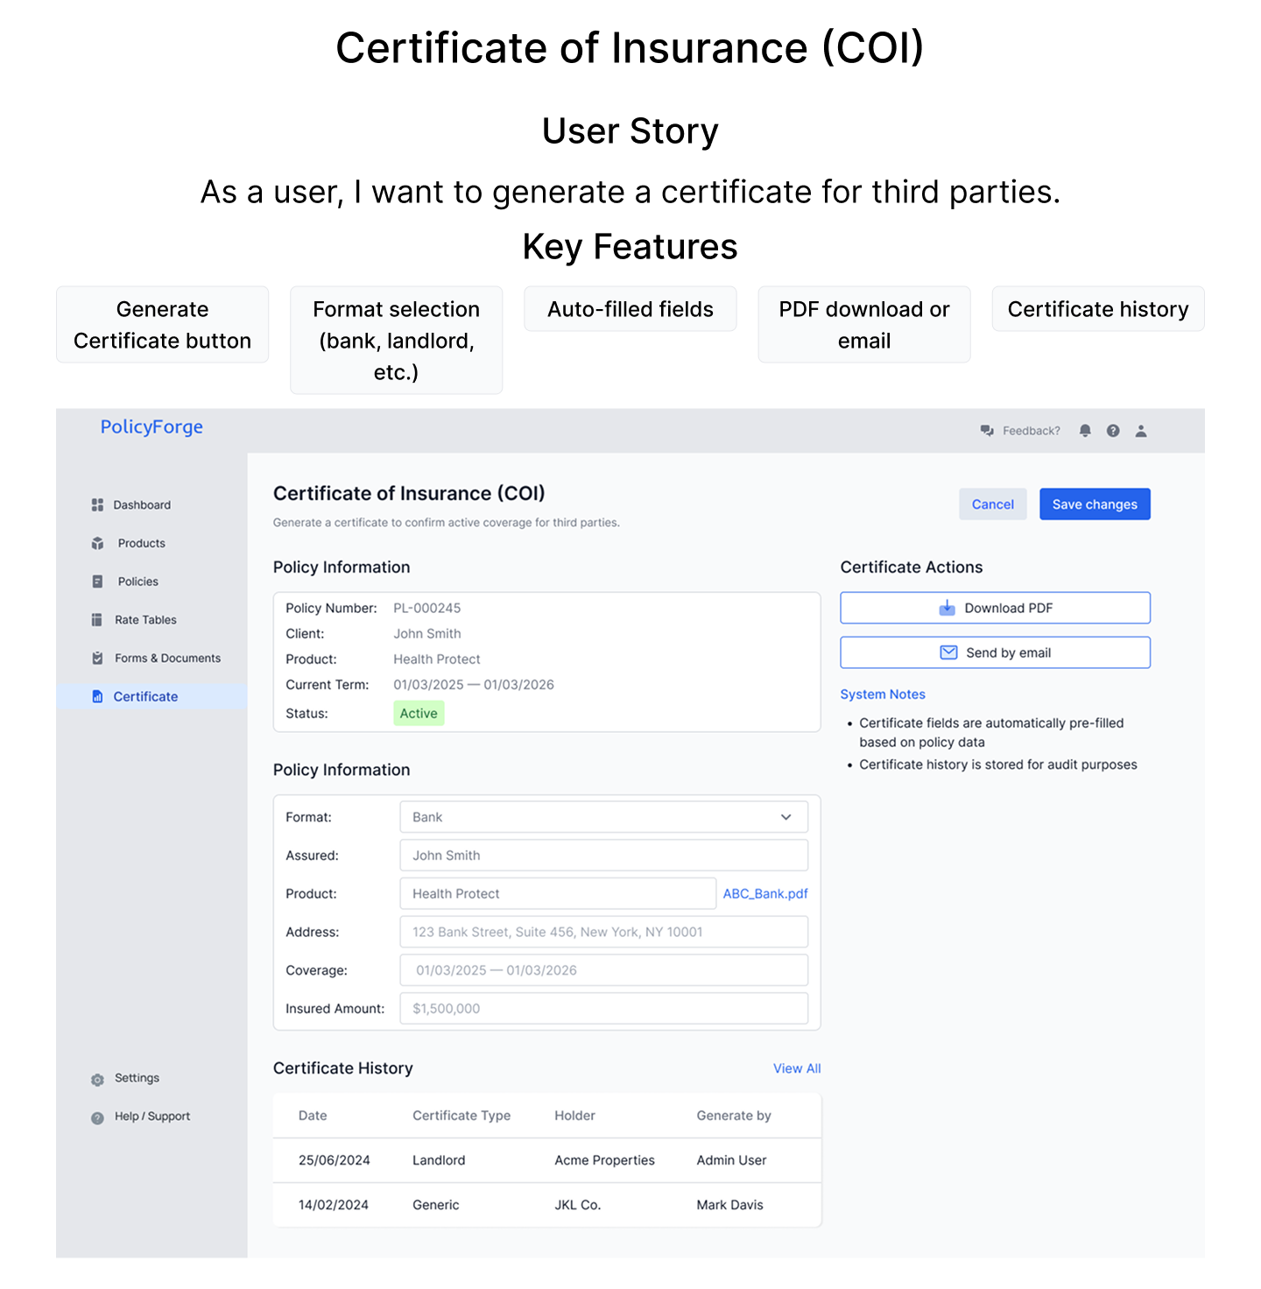
Task: Click the Cancel button
Action: [x=992, y=504]
